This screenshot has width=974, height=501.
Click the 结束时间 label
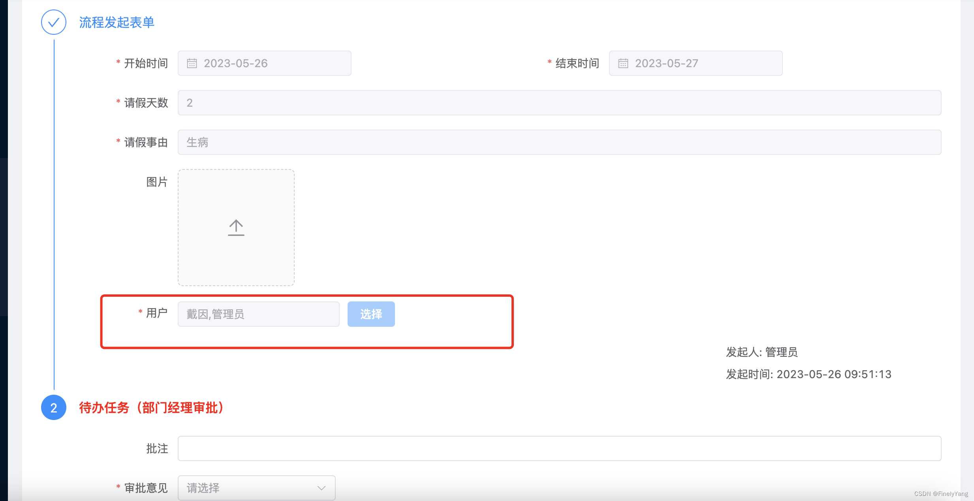click(577, 63)
